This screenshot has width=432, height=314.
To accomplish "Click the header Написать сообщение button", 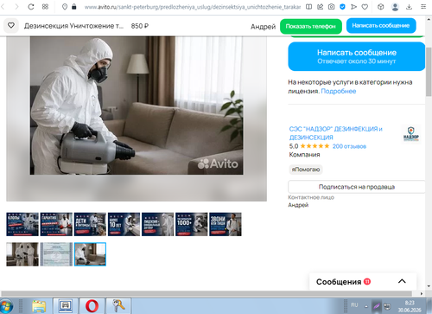I will tap(381, 26).
